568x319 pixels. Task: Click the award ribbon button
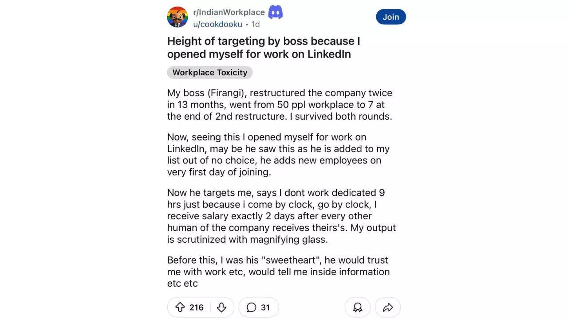point(357,307)
